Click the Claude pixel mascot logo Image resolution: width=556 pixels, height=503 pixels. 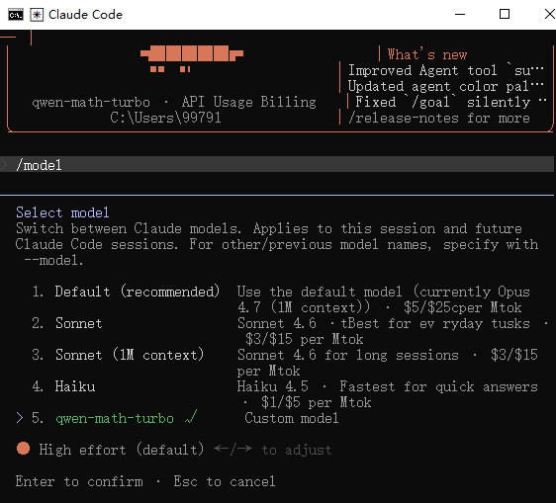click(x=192, y=58)
